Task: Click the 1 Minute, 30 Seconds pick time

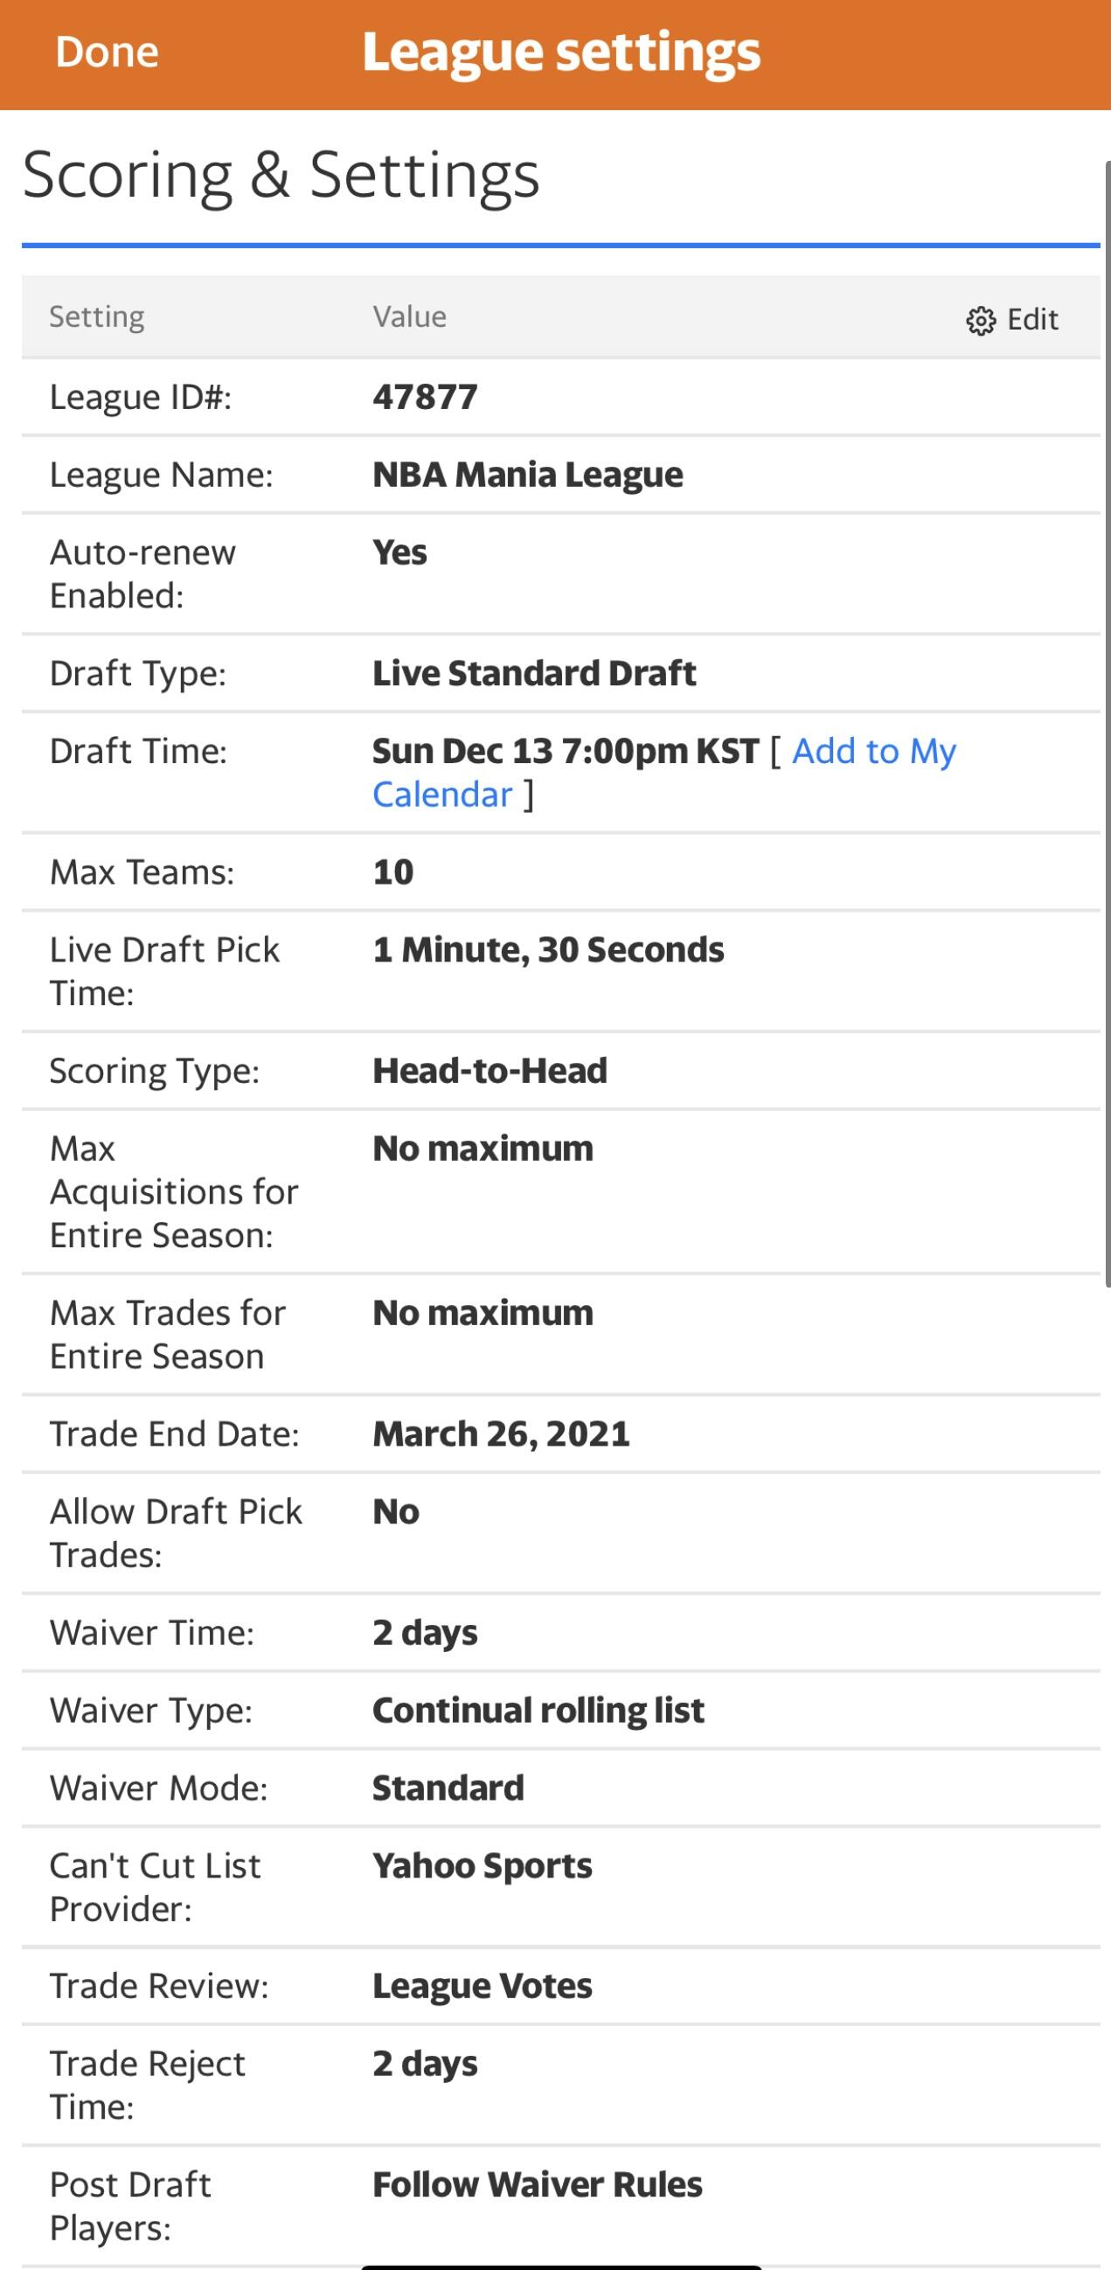Action: point(547,950)
